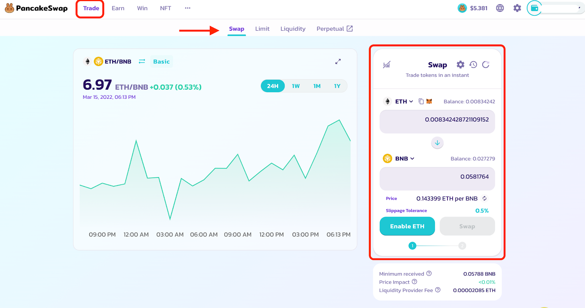Open the language globe selector

click(500, 8)
